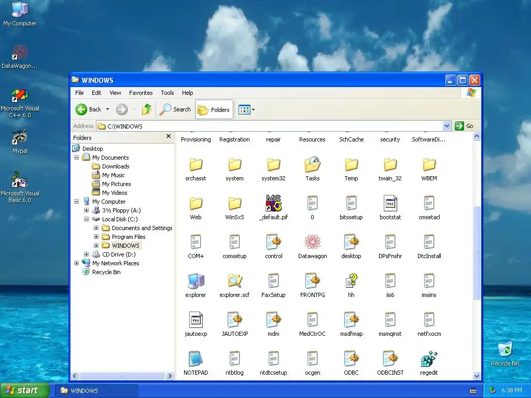Open the Edit menu
The width and height of the screenshot is (531, 398).
tap(96, 93)
